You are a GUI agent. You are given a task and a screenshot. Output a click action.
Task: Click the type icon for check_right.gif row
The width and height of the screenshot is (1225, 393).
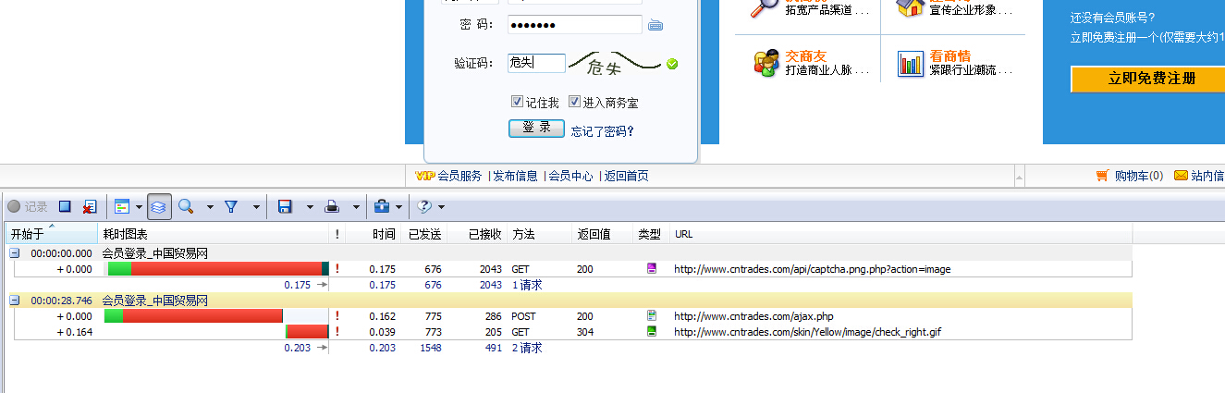coord(652,331)
